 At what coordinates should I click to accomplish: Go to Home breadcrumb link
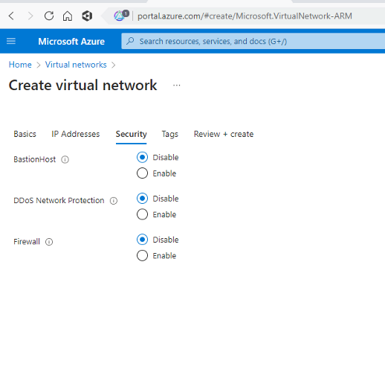pyautogui.click(x=20, y=65)
